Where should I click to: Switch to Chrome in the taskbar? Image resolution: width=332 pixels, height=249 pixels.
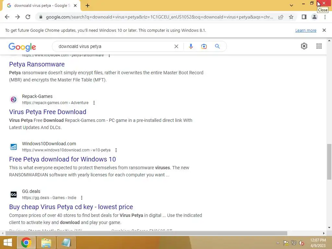(26, 243)
